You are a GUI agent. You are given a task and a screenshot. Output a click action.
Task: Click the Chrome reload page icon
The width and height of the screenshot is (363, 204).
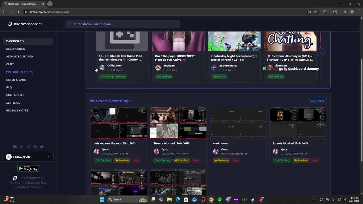(18, 12)
